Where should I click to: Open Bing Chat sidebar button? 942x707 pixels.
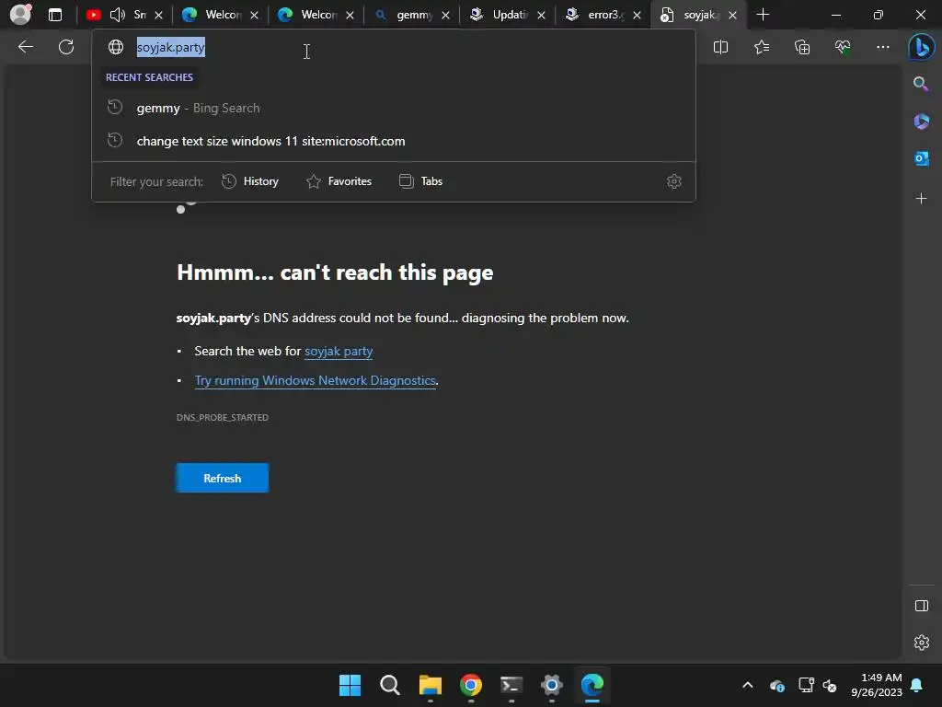coord(921,47)
